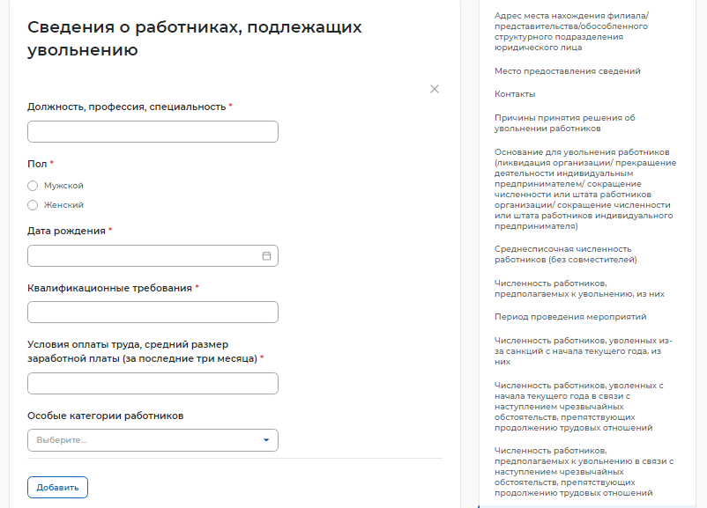Viewport: 707px width, 508px height.
Task: Close the employee entry form with the X icon
Action: tap(435, 89)
